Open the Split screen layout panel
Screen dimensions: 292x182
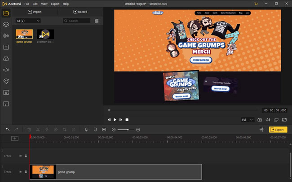[x=6, y=104]
